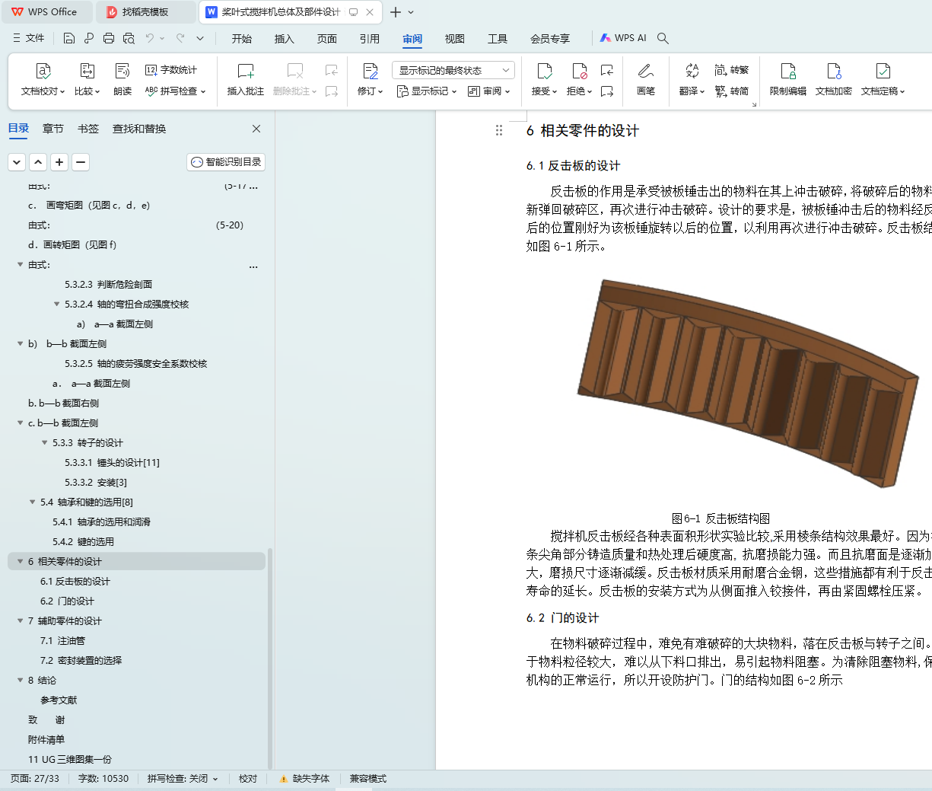The image size is (932, 791).
Task: Switch to the 引用 ribbon tab
Action: [x=370, y=38]
